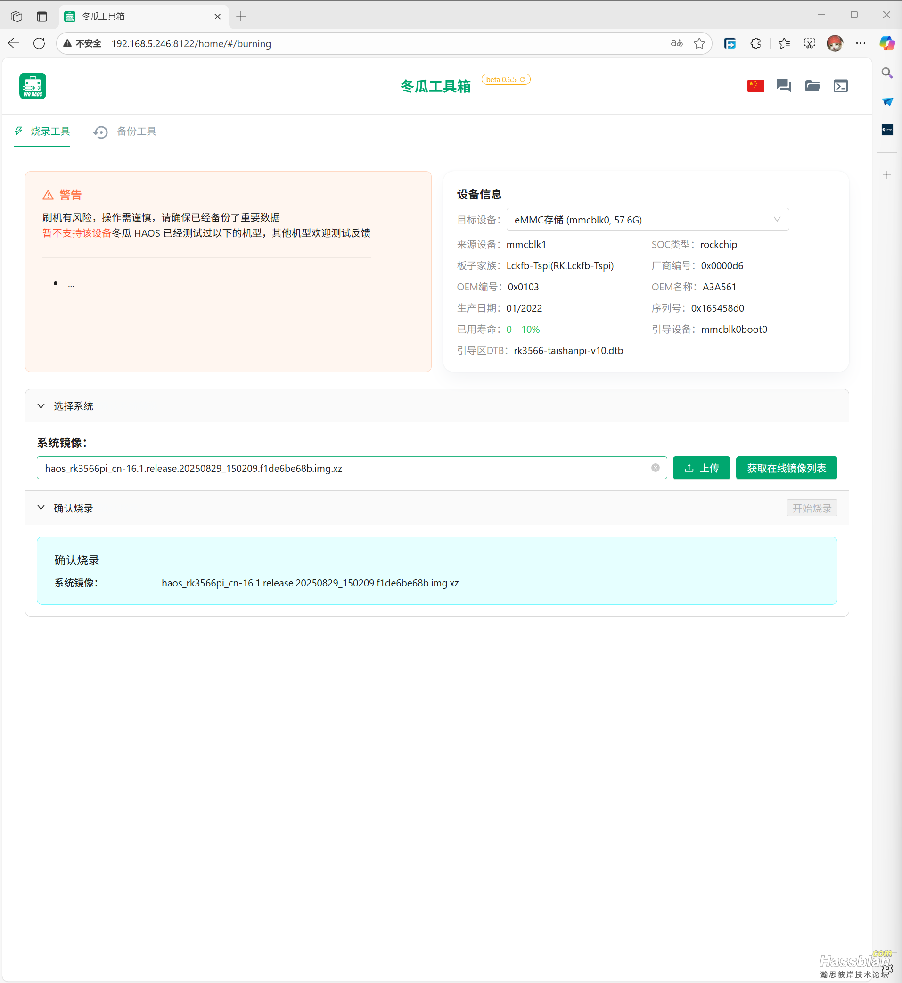Switch to the 烧录工具 tab
Image resolution: width=902 pixels, height=983 pixels.
point(42,132)
